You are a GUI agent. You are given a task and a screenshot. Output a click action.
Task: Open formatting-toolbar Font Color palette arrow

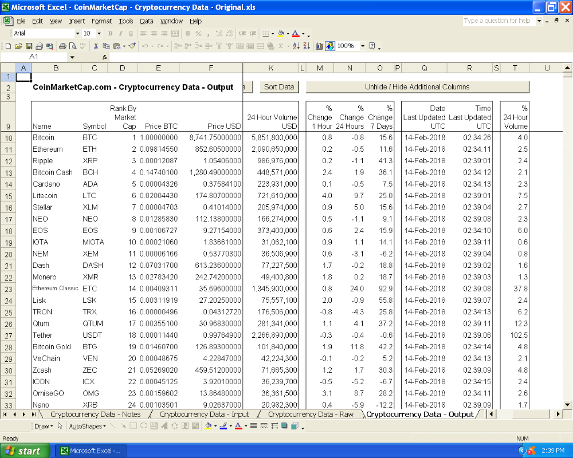pyautogui.click(x=303, y=34)
